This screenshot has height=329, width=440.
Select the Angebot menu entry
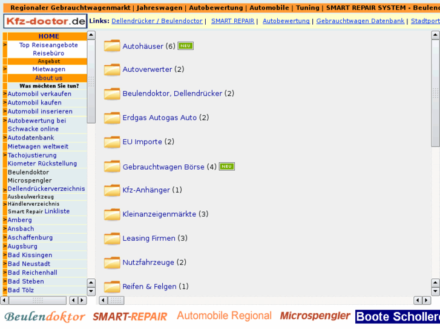(x=49, y=62)
